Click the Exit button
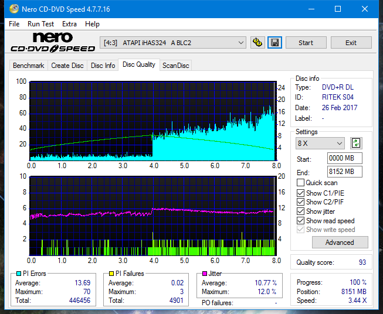Screen dimensions: 383x314 point(351,43)
